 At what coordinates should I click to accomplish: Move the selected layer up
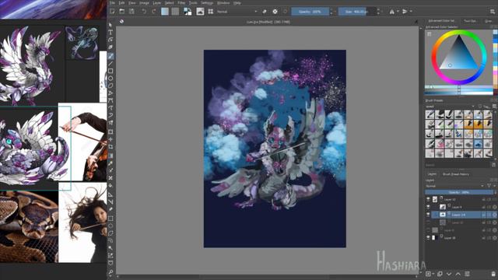[x=458, y=274]
